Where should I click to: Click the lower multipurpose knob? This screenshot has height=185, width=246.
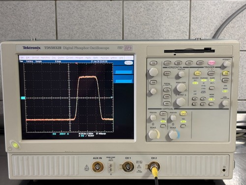(x=153, y=91)
